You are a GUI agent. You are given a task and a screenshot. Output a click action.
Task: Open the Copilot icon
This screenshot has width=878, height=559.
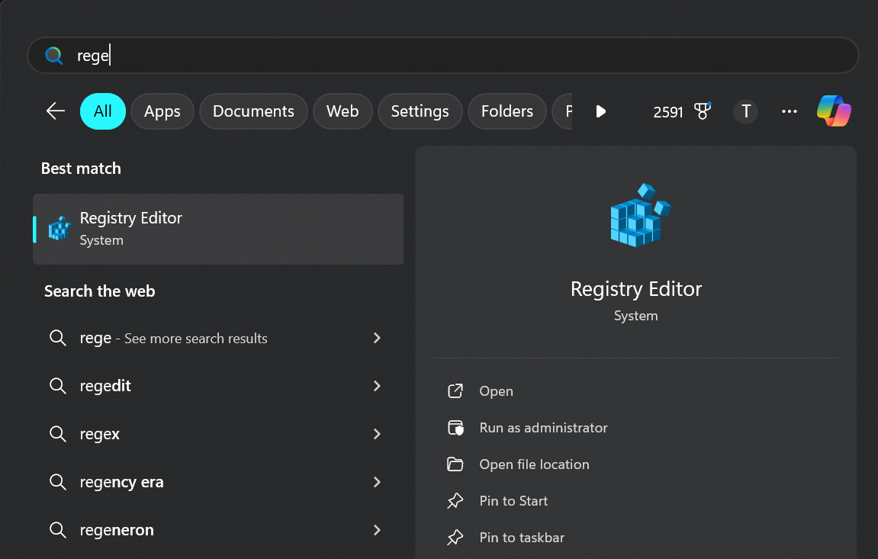pos(834,111)
